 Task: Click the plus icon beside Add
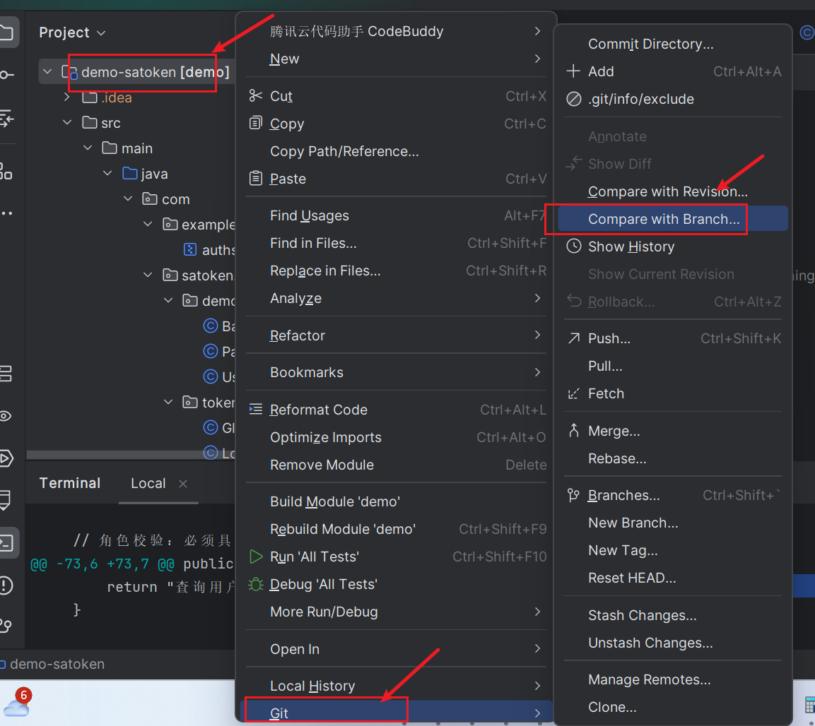coord(573,71)
